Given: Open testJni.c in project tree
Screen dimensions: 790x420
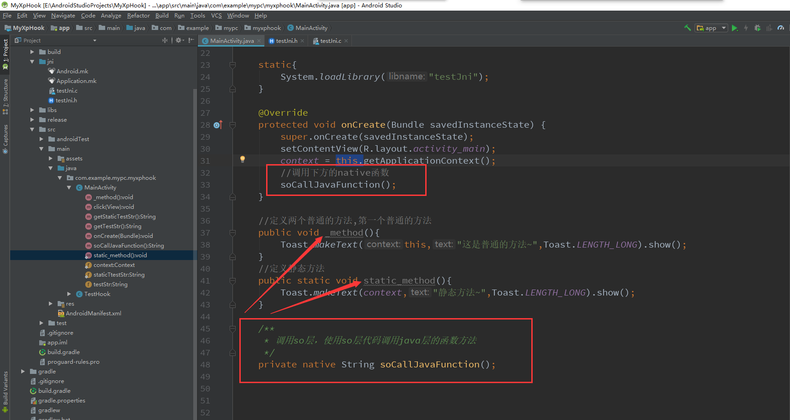Looking at the screenshot, I should pyautogui.click(x=67, y=90).
